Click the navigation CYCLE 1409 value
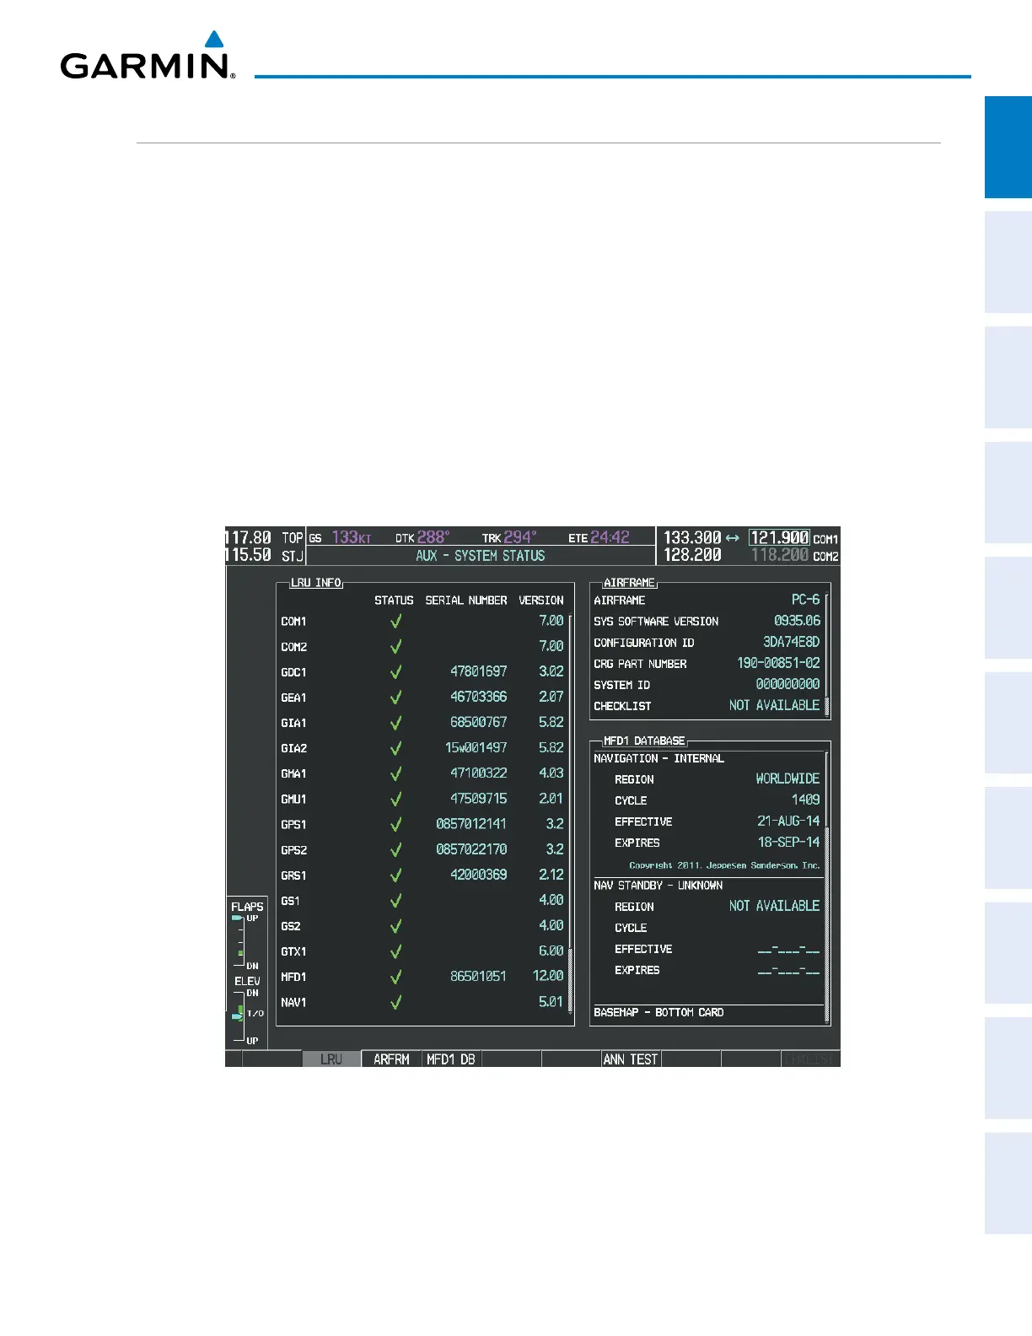The image size is (1032, 1336). (806, 800)
